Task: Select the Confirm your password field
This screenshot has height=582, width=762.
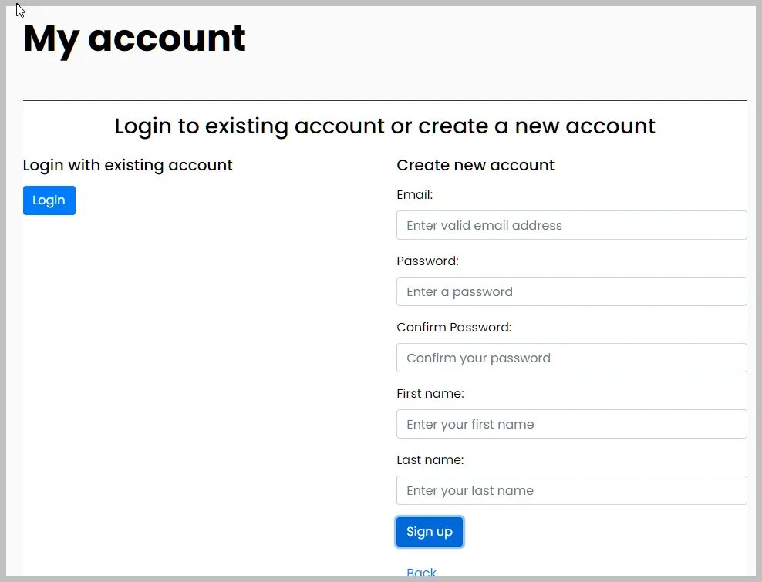Action: [x=571, y=358]
